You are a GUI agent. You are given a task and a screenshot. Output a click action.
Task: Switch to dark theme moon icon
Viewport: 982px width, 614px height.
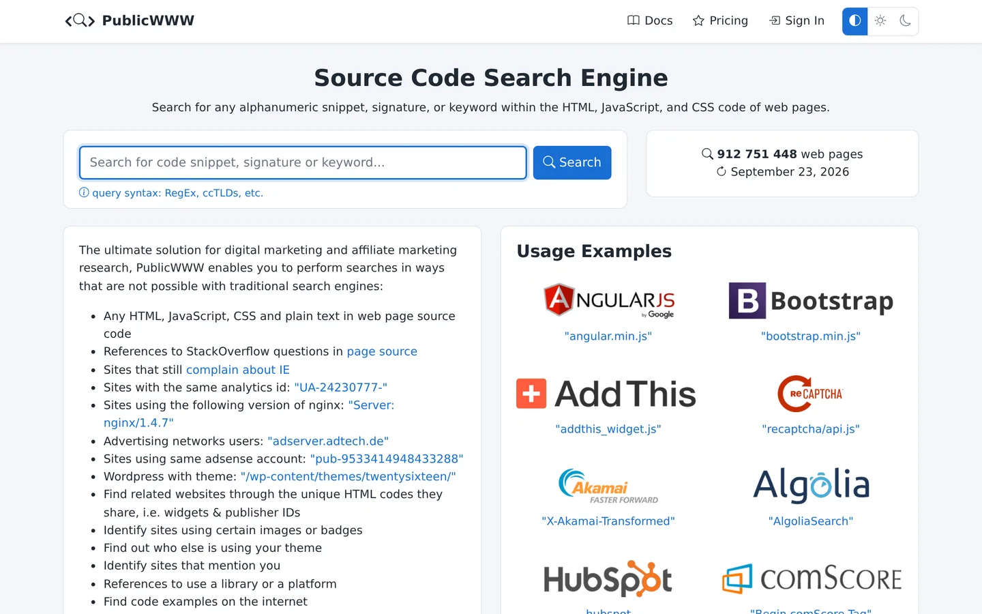[x=906, y=21]
